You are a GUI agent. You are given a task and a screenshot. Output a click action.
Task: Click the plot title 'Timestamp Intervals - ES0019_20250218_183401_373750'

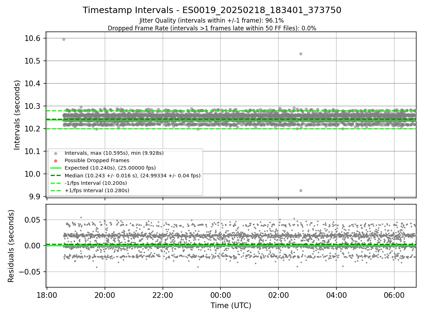[x=212, y=10]
